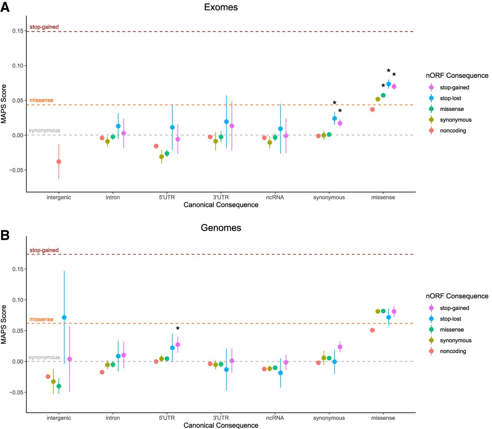Click Canonical Consequence axis title under Genomes
Viewport: 492px width, 429px height.
(x=221, y=425)
